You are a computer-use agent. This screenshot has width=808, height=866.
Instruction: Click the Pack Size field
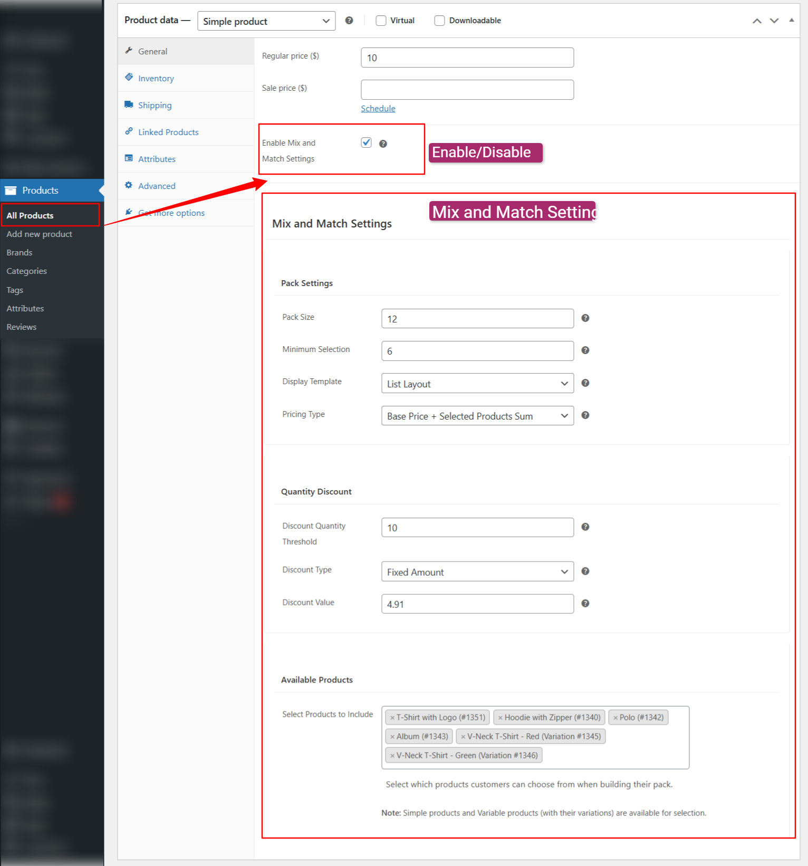[477, 319]
